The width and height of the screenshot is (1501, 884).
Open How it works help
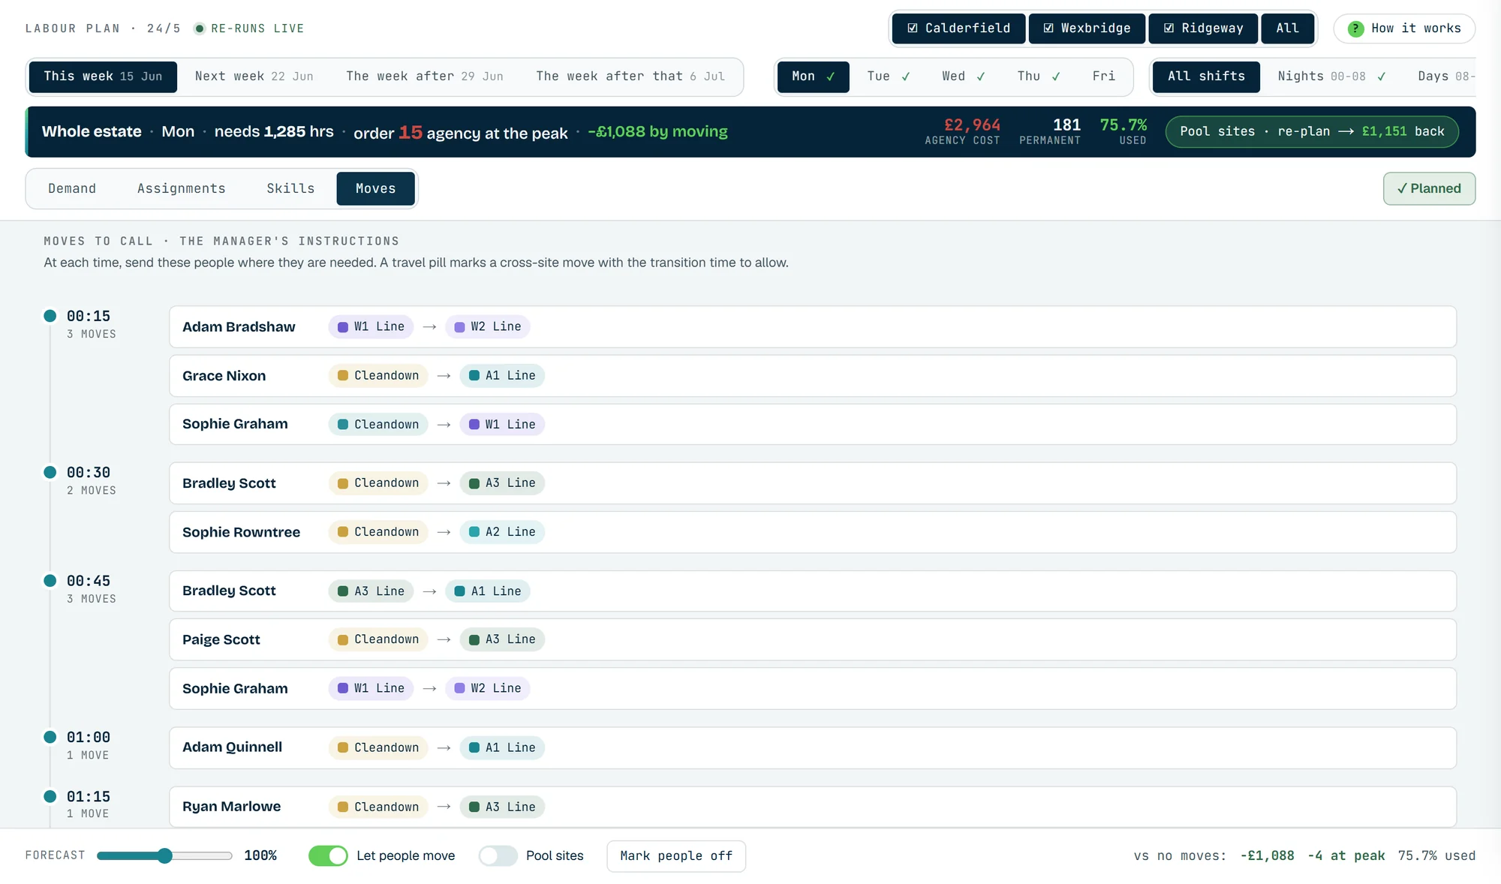pos(1404,29)
